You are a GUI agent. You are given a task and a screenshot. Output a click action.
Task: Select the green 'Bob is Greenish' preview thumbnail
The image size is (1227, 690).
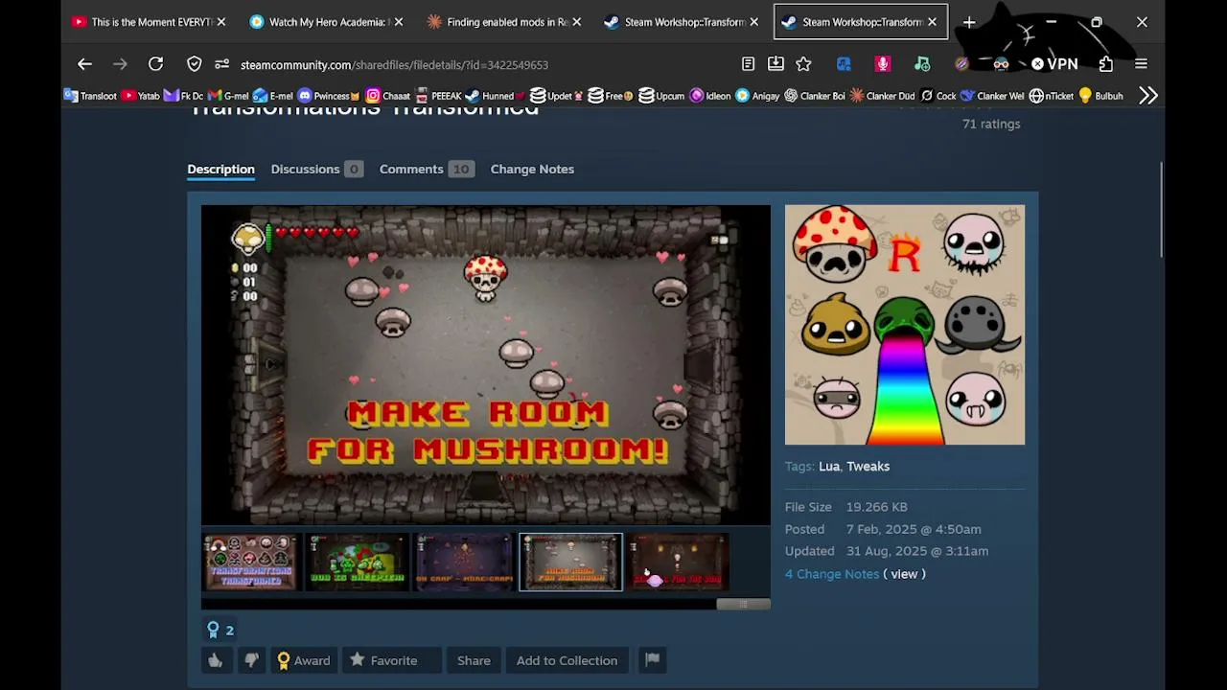coord(358,562)
